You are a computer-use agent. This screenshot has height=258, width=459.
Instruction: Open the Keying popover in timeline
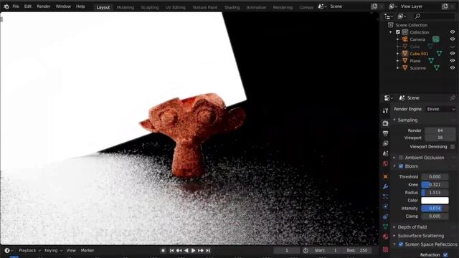54,250
